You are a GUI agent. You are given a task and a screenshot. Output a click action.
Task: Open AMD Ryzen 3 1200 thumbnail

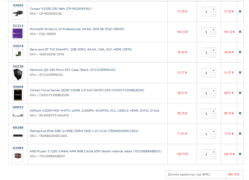pyautogui.click(x=18, y=156)
